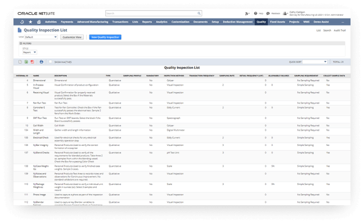Click the 'Fan Run Test' name cell

tap(39, 103)
